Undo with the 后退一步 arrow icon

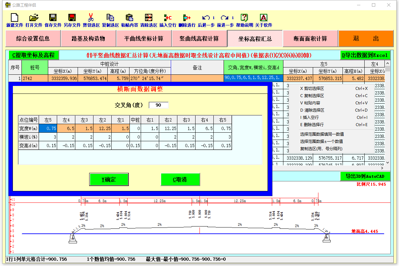pyautogui.click(x=206, y=18)
